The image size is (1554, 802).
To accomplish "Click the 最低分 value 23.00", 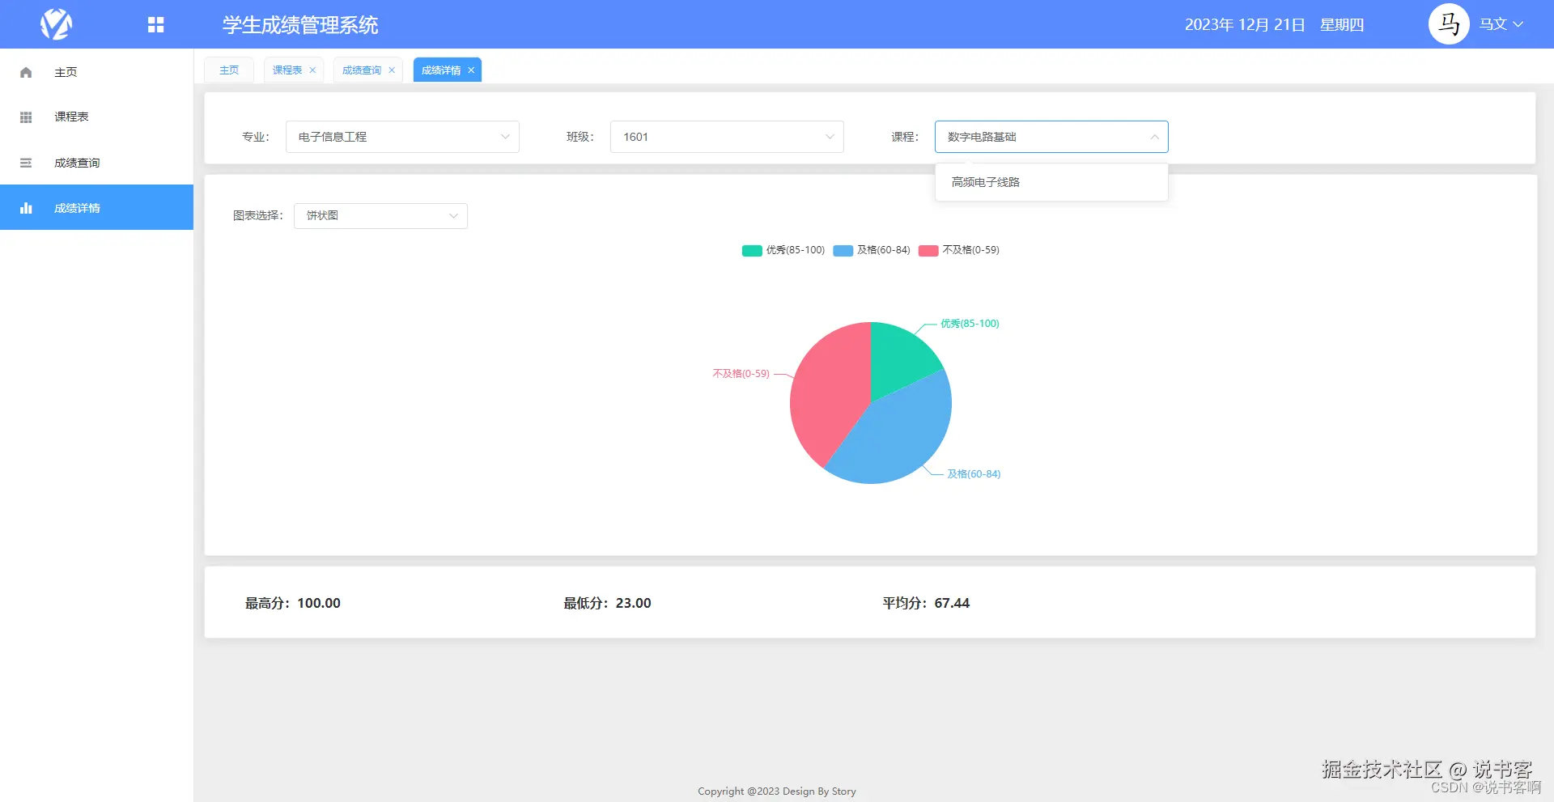I will [x=633, y=603].
